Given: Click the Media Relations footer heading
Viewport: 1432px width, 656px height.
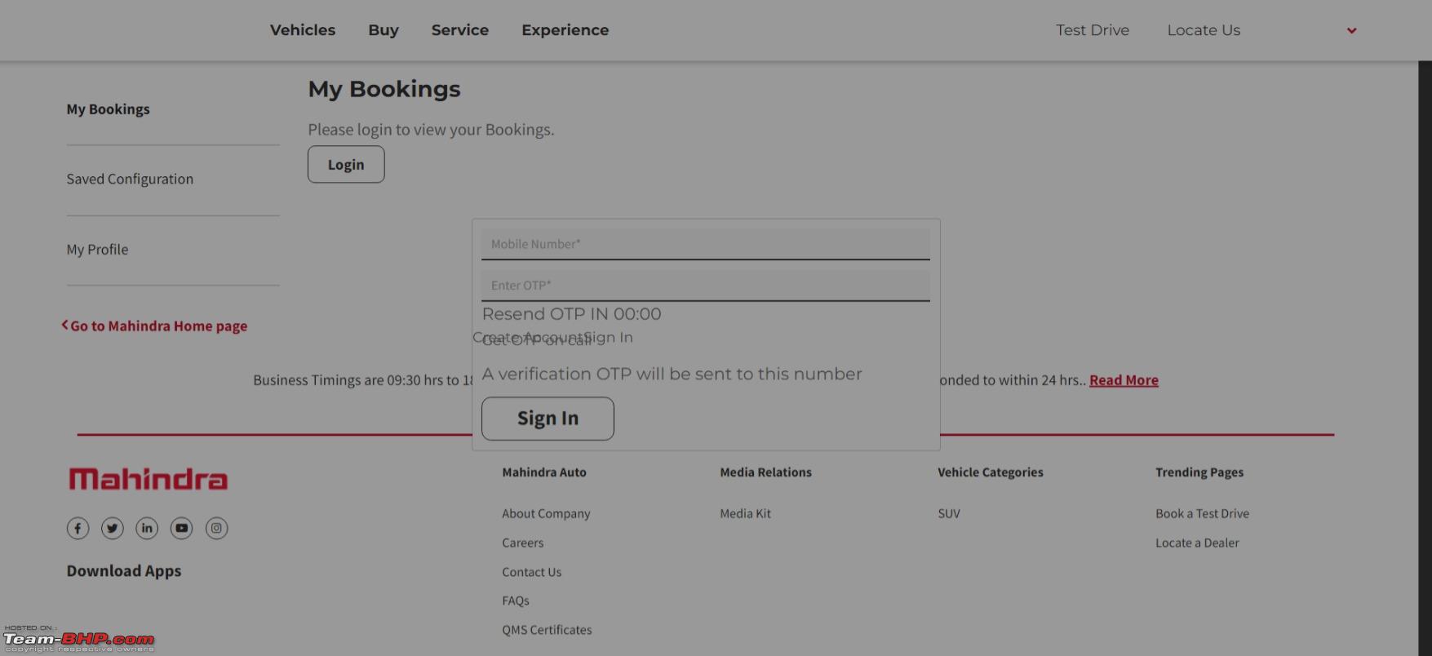Looking at the screenshot, I should [x=765, y=472].
